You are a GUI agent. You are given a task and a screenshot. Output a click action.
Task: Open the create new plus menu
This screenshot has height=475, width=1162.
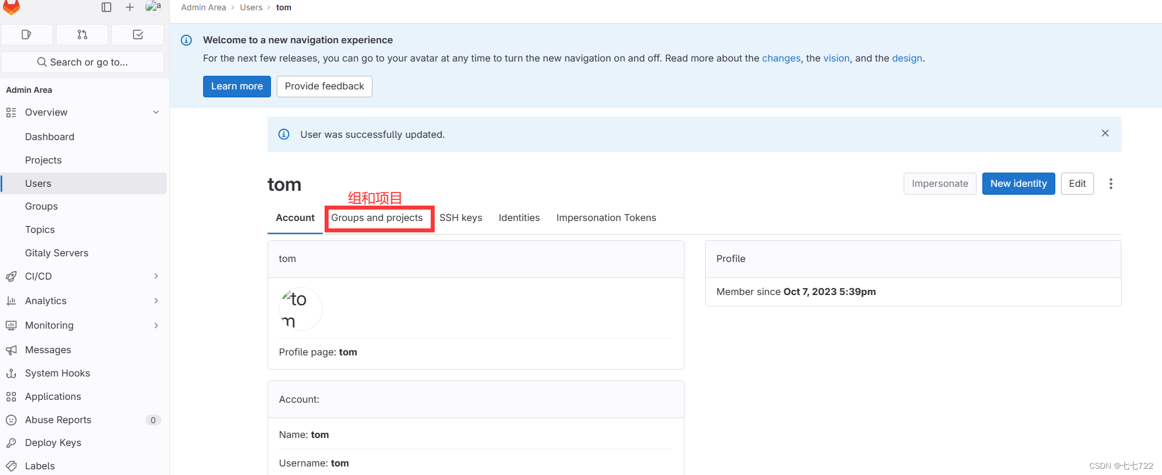pyautogui.click(x=129, y=7)
